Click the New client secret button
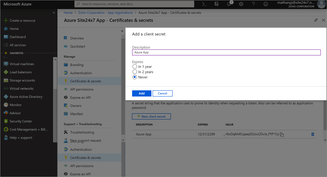The image size is (327, 177). tap(151, 116)
